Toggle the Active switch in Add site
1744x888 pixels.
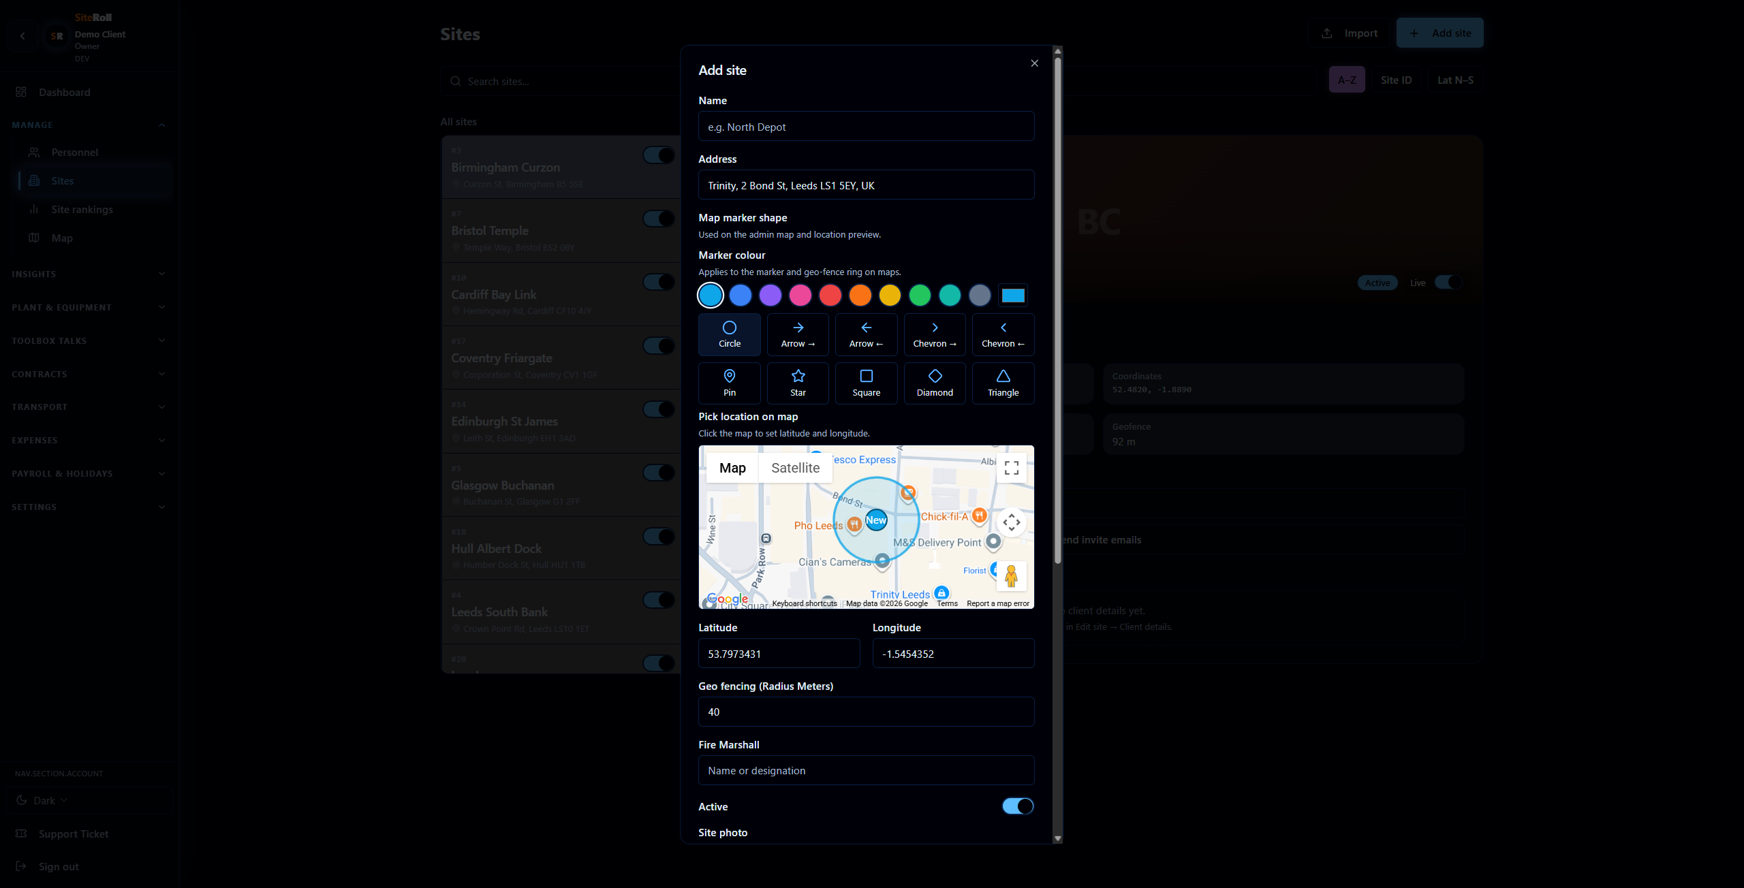tap(1017, 806)
